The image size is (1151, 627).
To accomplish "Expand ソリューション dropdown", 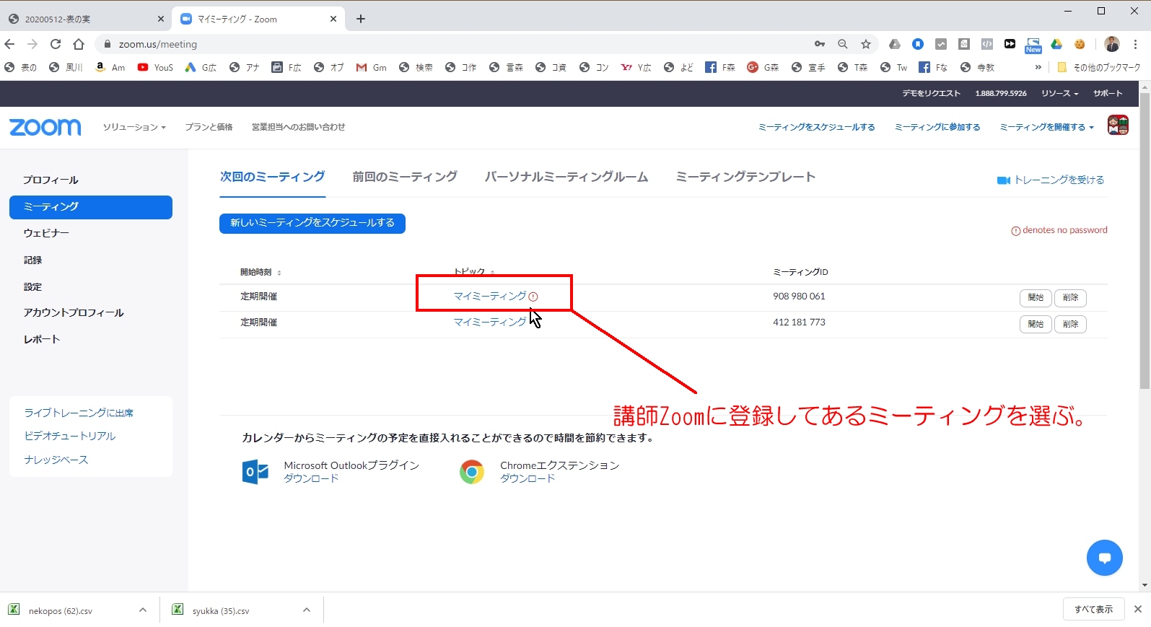I will [134, 127].
